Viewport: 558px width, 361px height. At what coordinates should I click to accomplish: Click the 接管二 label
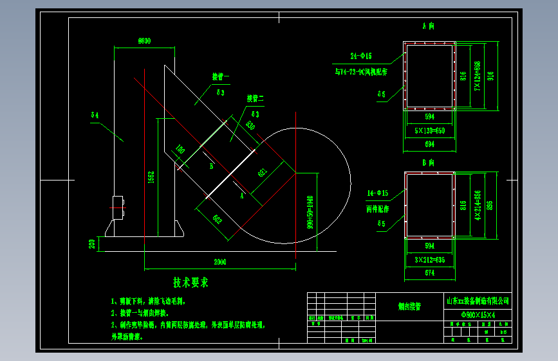(256, 98)
